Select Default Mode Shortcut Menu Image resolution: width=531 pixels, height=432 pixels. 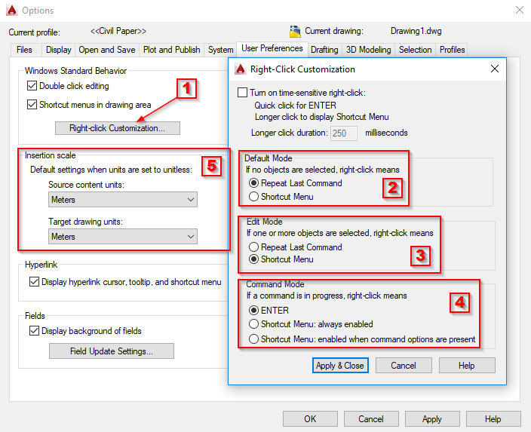(253, 196)
